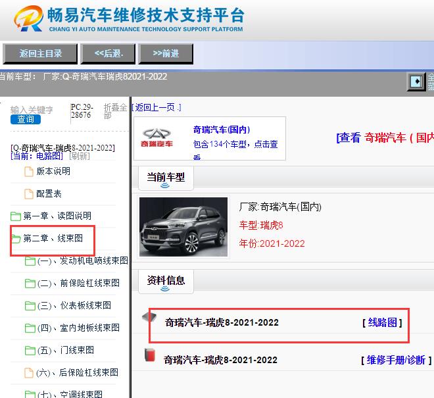Click the folder icon beside 仪表板线束图
This screenshot has height=398, width=434.
pos(30,305)
